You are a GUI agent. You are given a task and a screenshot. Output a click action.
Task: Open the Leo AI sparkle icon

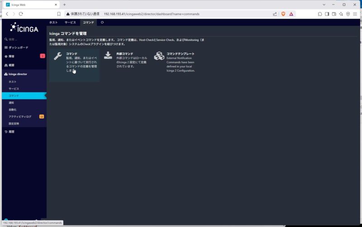341,14
